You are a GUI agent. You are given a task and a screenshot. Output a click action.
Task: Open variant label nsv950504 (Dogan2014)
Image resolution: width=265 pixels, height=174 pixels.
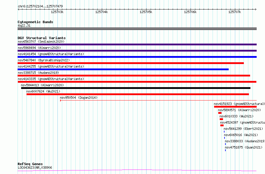79,98
